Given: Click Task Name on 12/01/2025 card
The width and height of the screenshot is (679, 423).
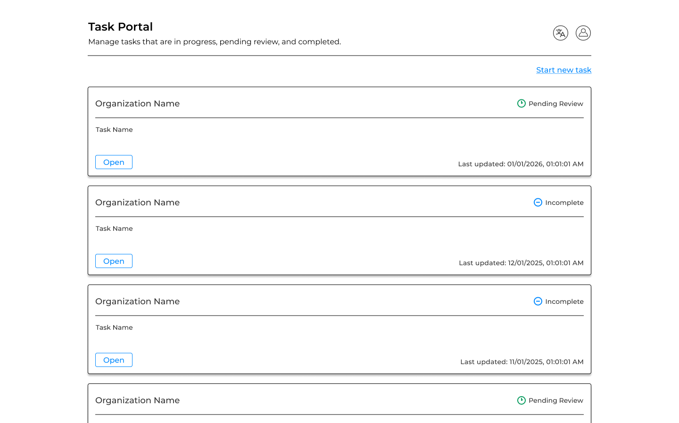Looking at the screenshot, I should [x=114, y=228].
